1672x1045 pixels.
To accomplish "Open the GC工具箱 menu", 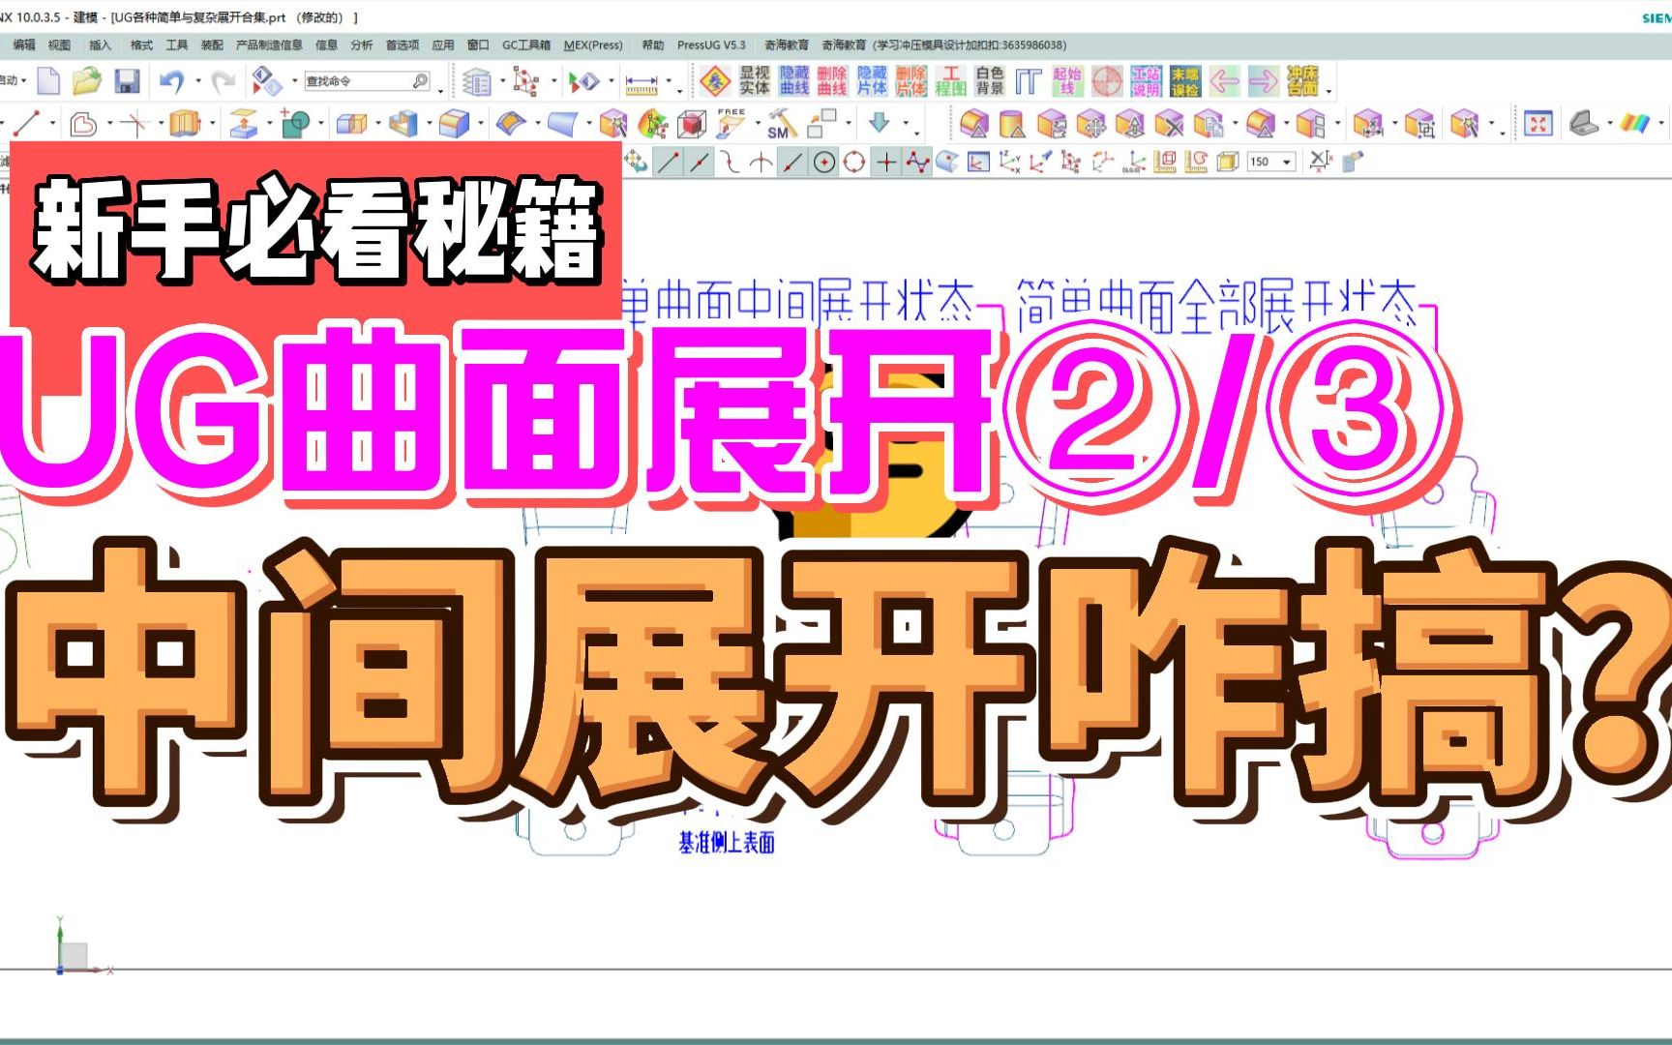I will point(526,45).
